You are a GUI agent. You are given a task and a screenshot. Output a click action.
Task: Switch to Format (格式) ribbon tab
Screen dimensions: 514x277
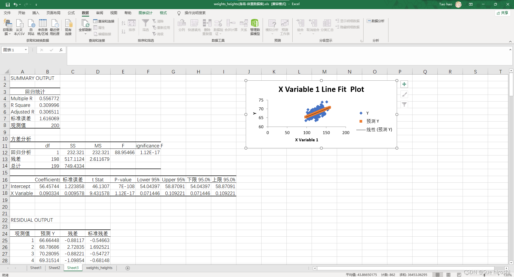click(163, 13)
